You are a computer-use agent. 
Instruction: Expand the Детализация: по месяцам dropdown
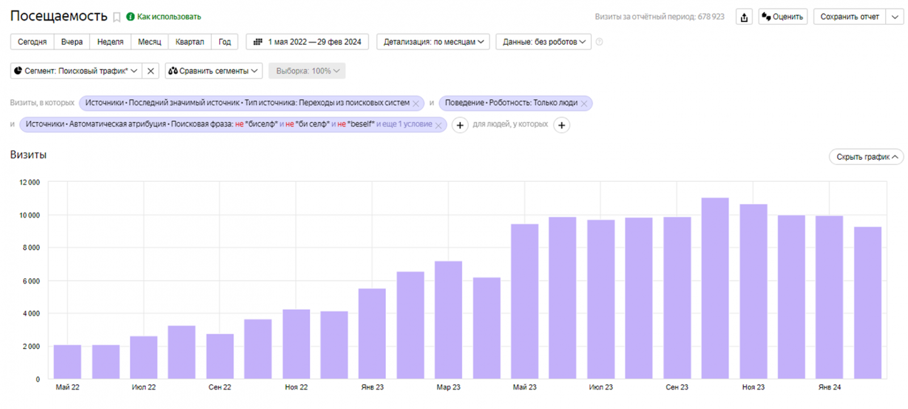point(433,42)
